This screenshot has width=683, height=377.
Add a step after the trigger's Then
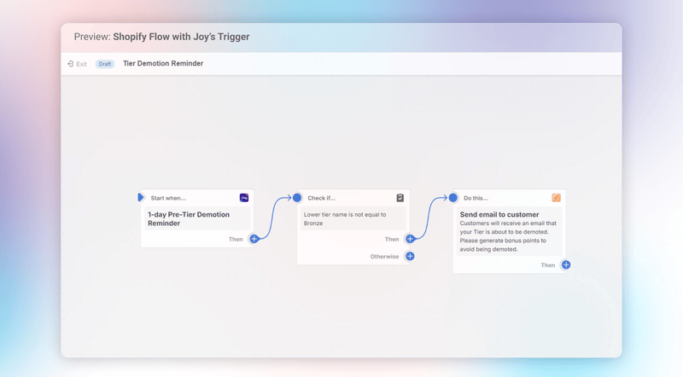[x=254, y=239]
